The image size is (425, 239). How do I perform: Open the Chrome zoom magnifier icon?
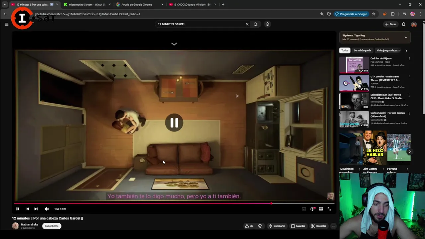point(322,14)
